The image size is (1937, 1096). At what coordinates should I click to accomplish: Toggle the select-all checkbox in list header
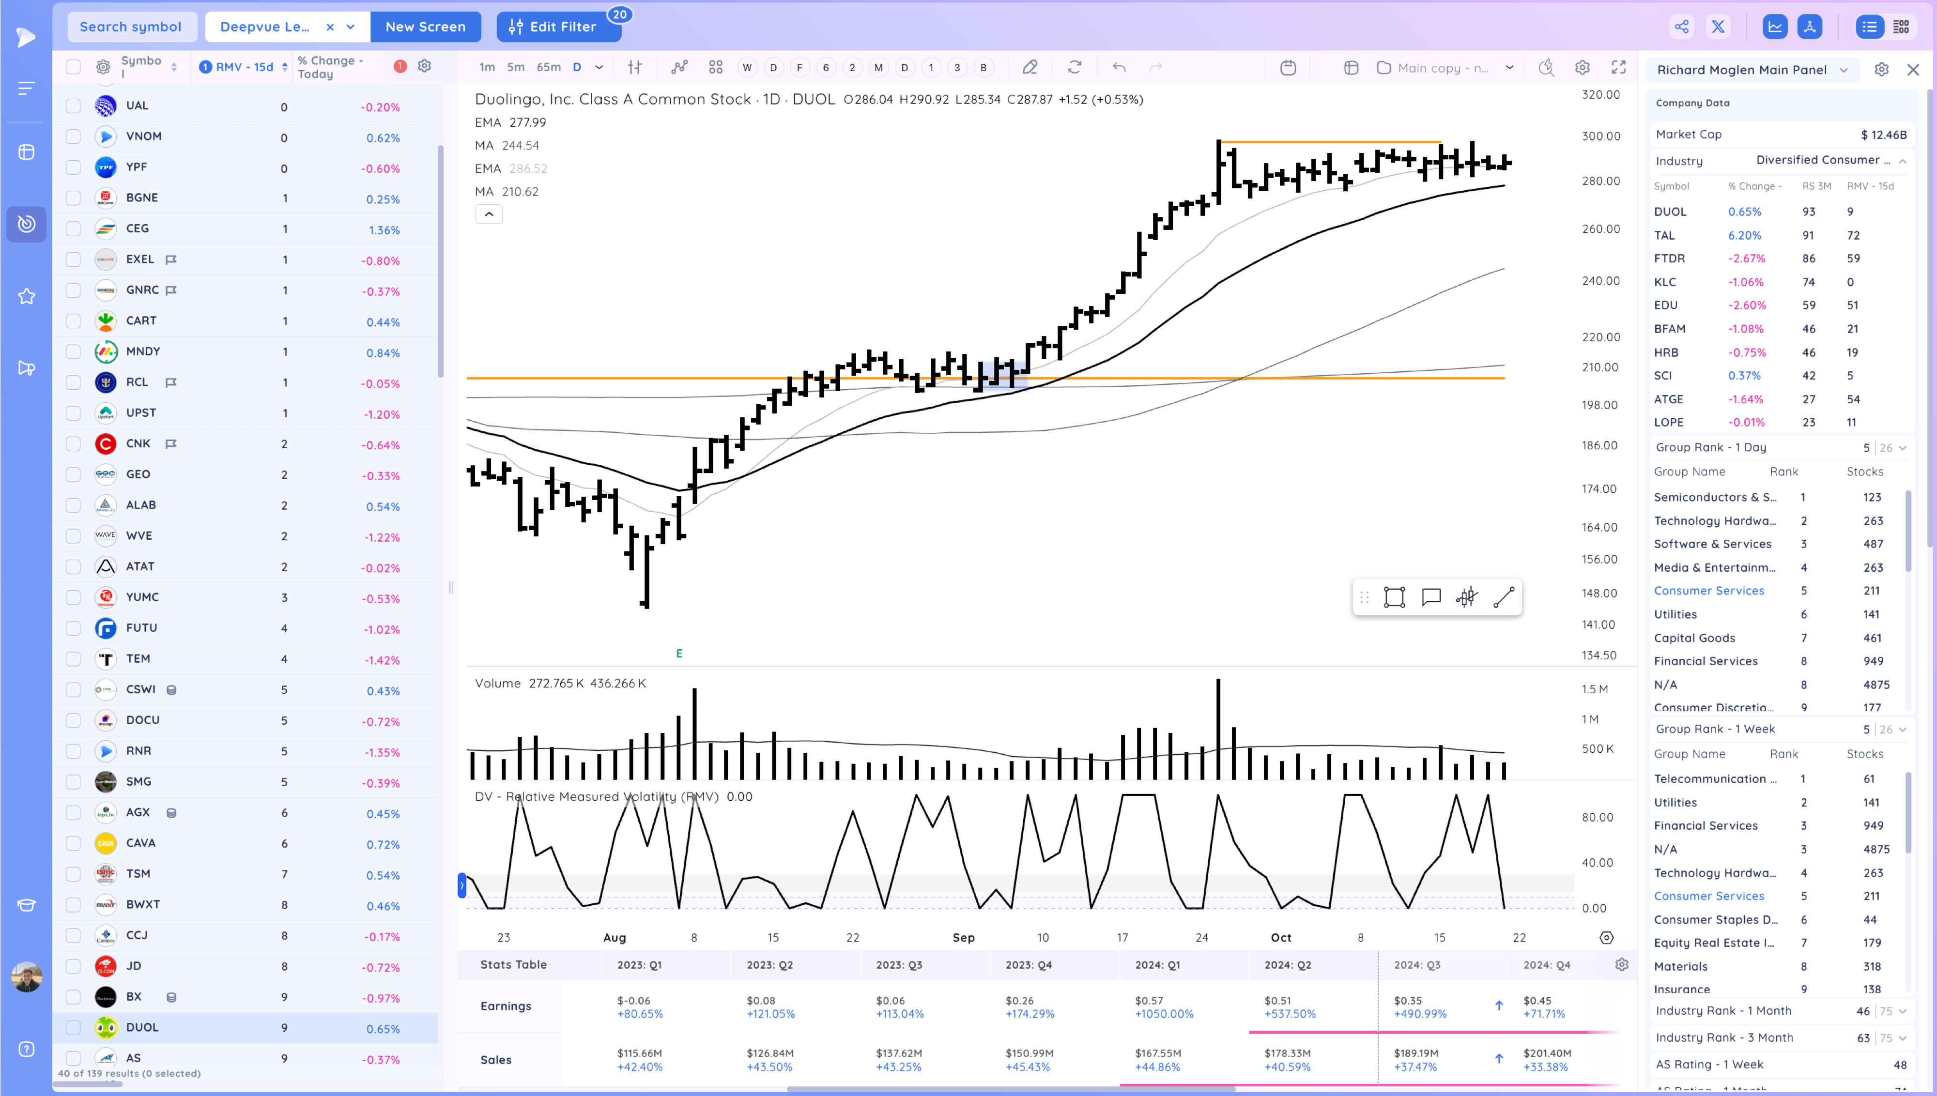click(x=73, y=68)
